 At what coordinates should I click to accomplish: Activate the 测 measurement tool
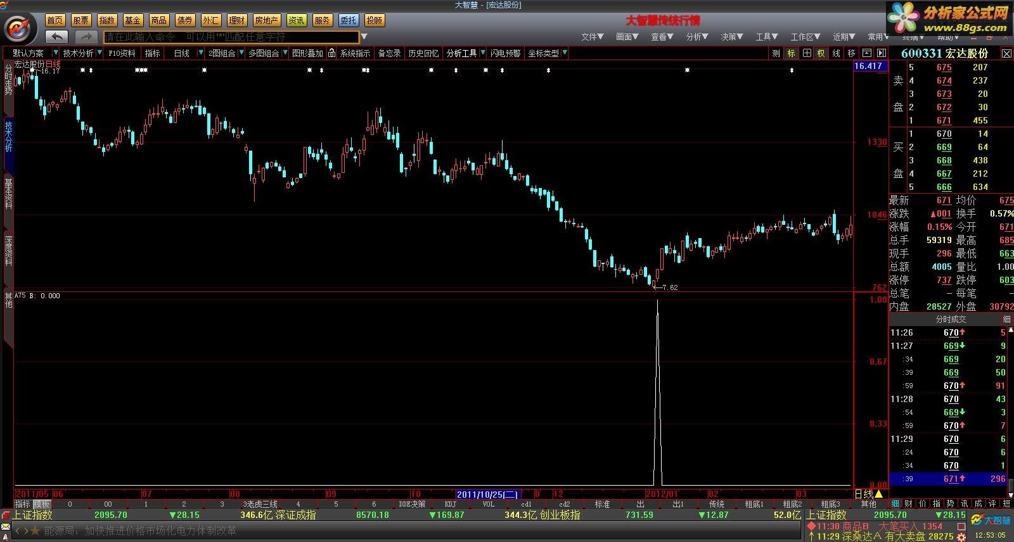point(776,53)
